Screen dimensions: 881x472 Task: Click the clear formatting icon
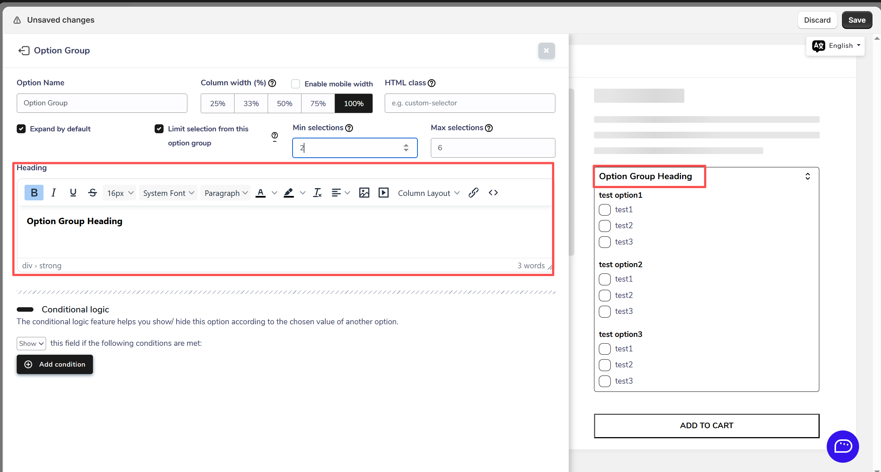[x=317, y=193]
